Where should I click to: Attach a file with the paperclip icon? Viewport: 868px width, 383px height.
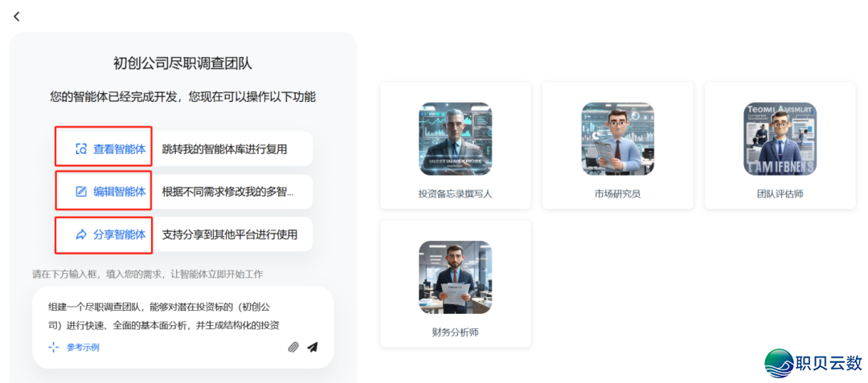tap(293, 347)
